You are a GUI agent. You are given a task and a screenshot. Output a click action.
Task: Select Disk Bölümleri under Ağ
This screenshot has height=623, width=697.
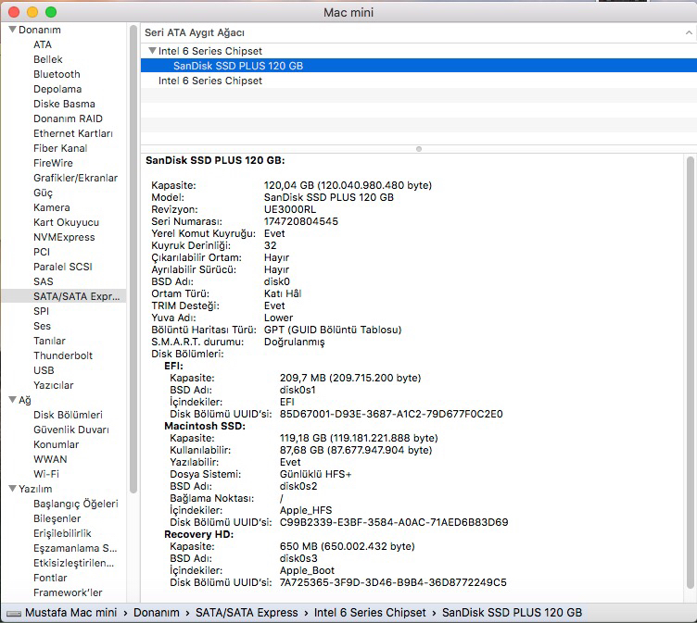tap(68, 415)
